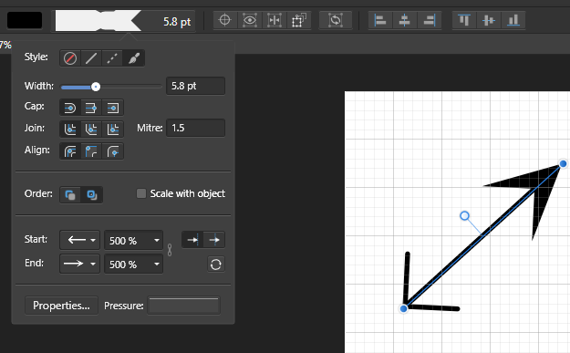This screenshot has height=353, width=570.
Task: Align objects vertical middle in toolbar
Action: tap(489, 20)
